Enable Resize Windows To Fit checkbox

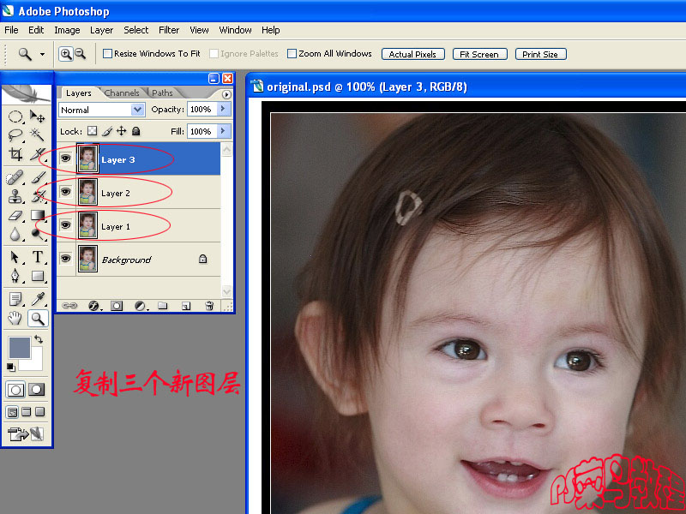point(107,53)
